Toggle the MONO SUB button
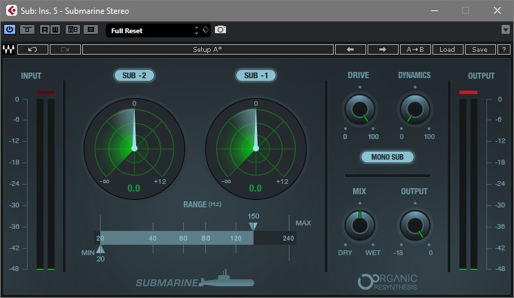Image resolution: width=514 pixels, height=298 pixels. coord(388,157)
